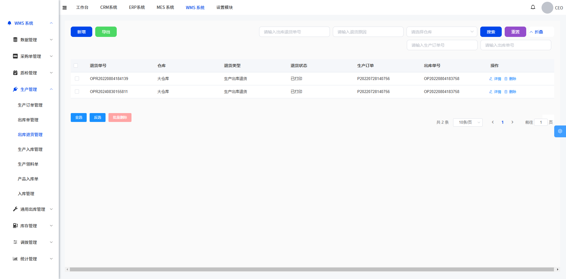
Task: Switch to the MES 系统 top tab
Action: [x=165, y=7]
